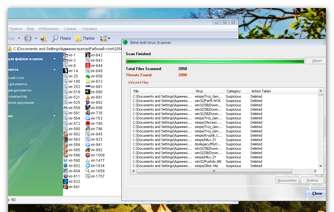The height and width of the screenshot is (212, 334).
Task: Click the vir-672 folder-style icon
Action: click(88, 82)
